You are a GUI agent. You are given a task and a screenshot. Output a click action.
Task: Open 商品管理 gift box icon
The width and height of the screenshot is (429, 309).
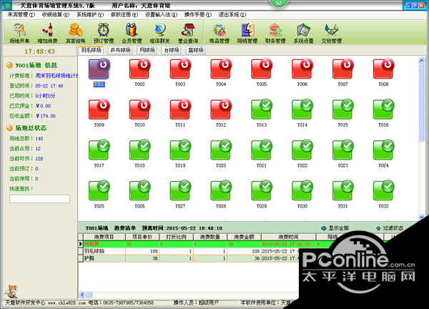point(220,33)
